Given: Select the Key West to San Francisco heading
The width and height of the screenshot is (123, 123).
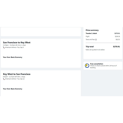Looking at the screenshot, I should 17,74.
